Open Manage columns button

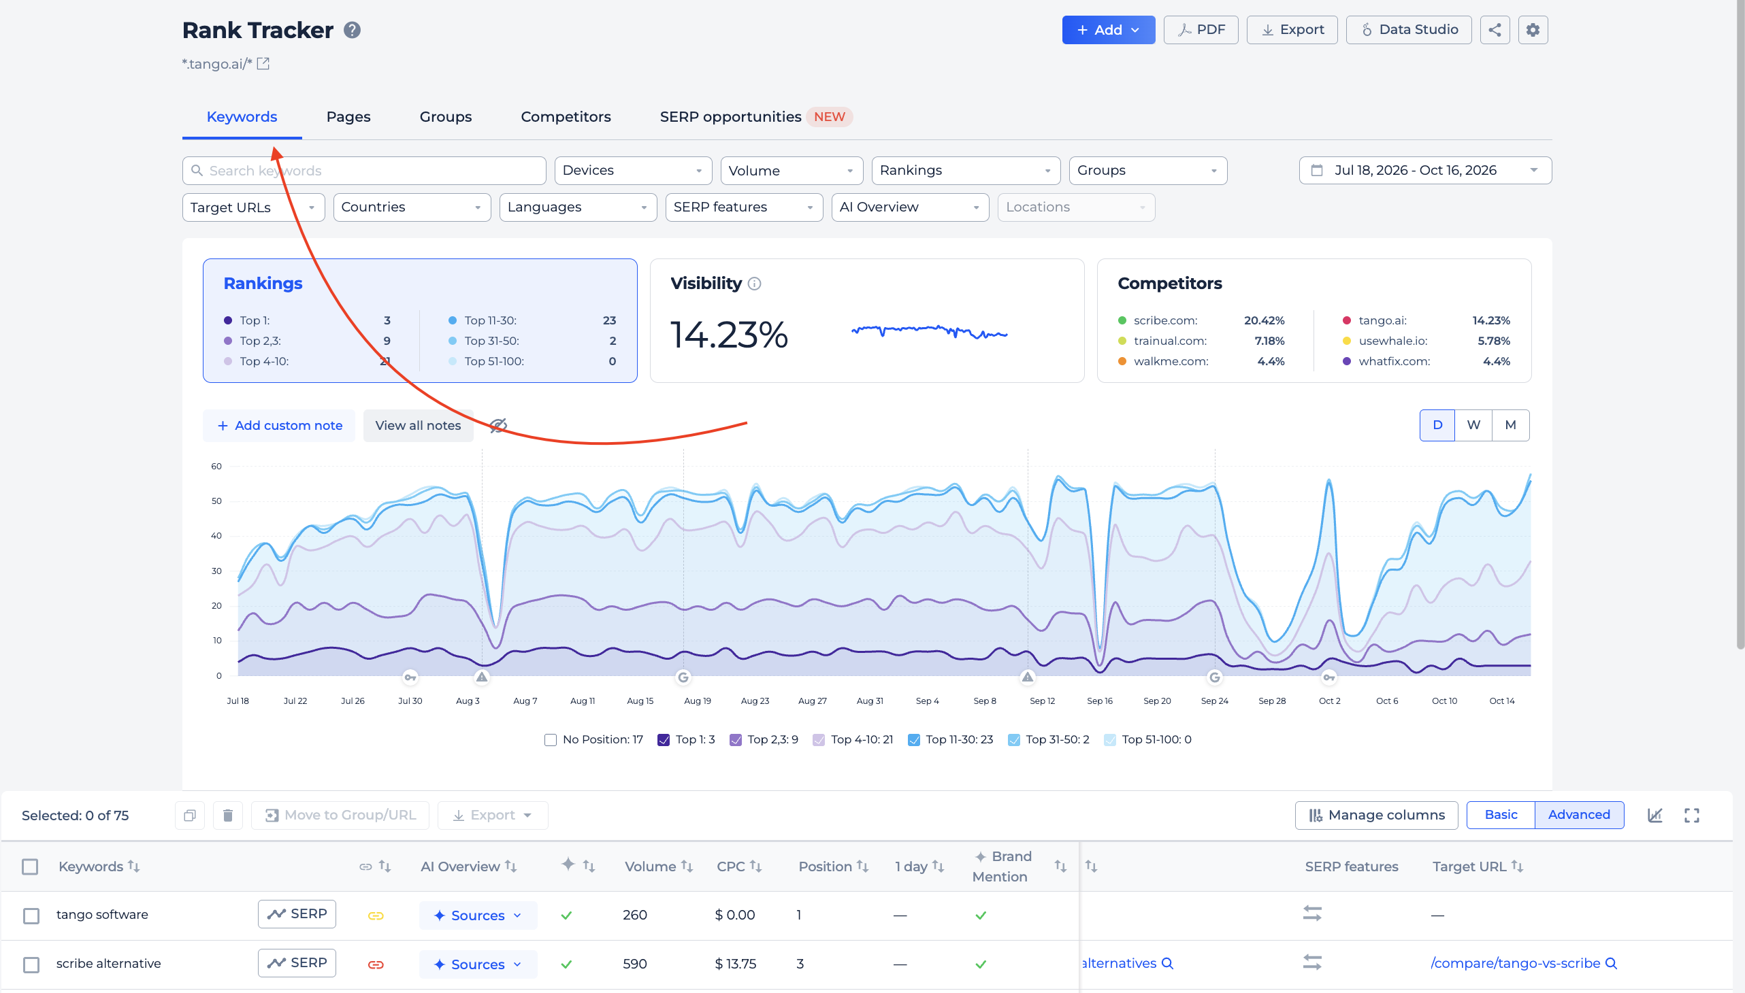pyautogui.click(x=1377, y=815)
